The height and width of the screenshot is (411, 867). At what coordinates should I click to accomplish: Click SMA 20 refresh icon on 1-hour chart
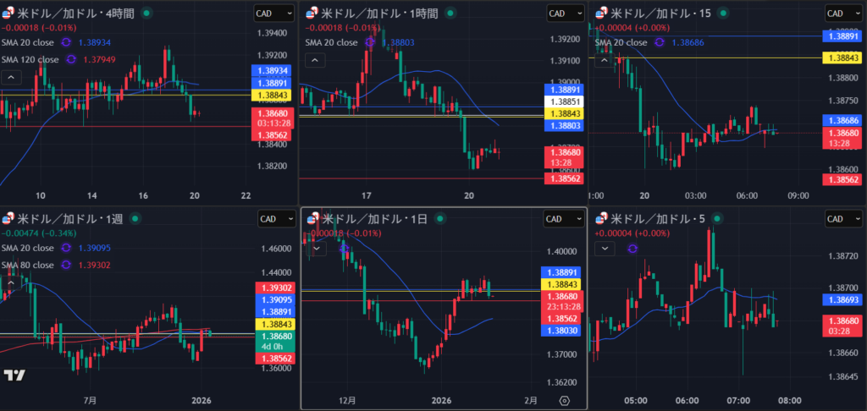(x=371, y=42)
